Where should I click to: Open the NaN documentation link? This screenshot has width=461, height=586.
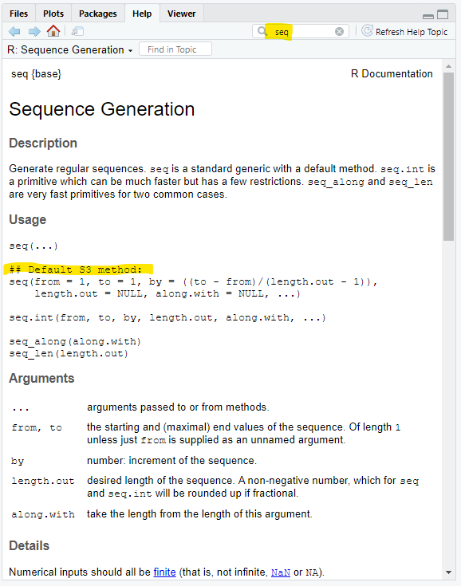pos(281,572)
